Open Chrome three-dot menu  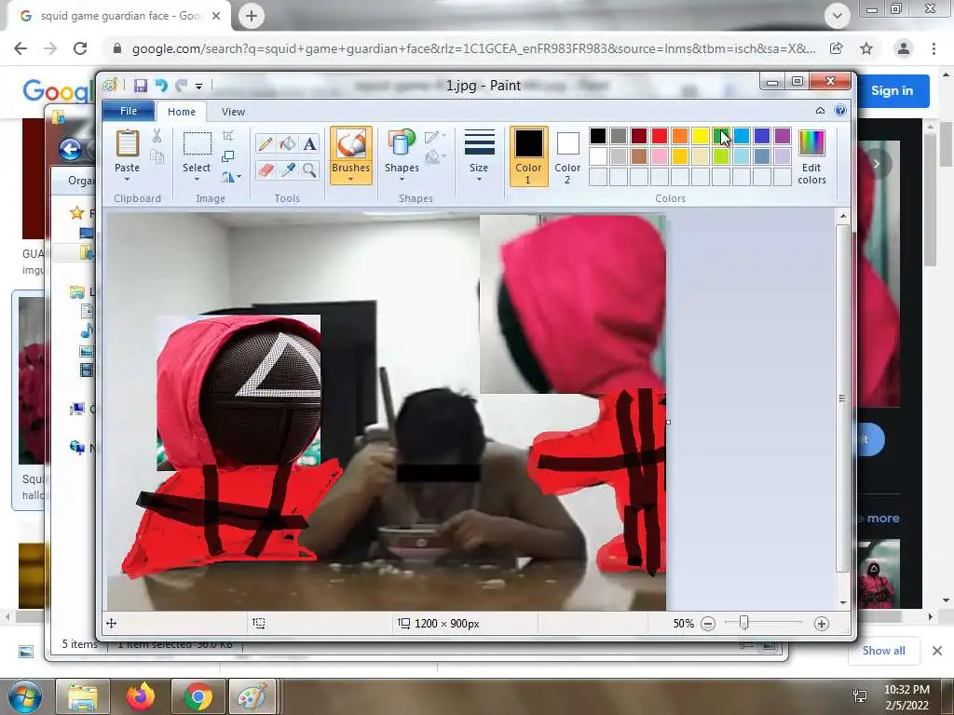(x=934, y=48)
